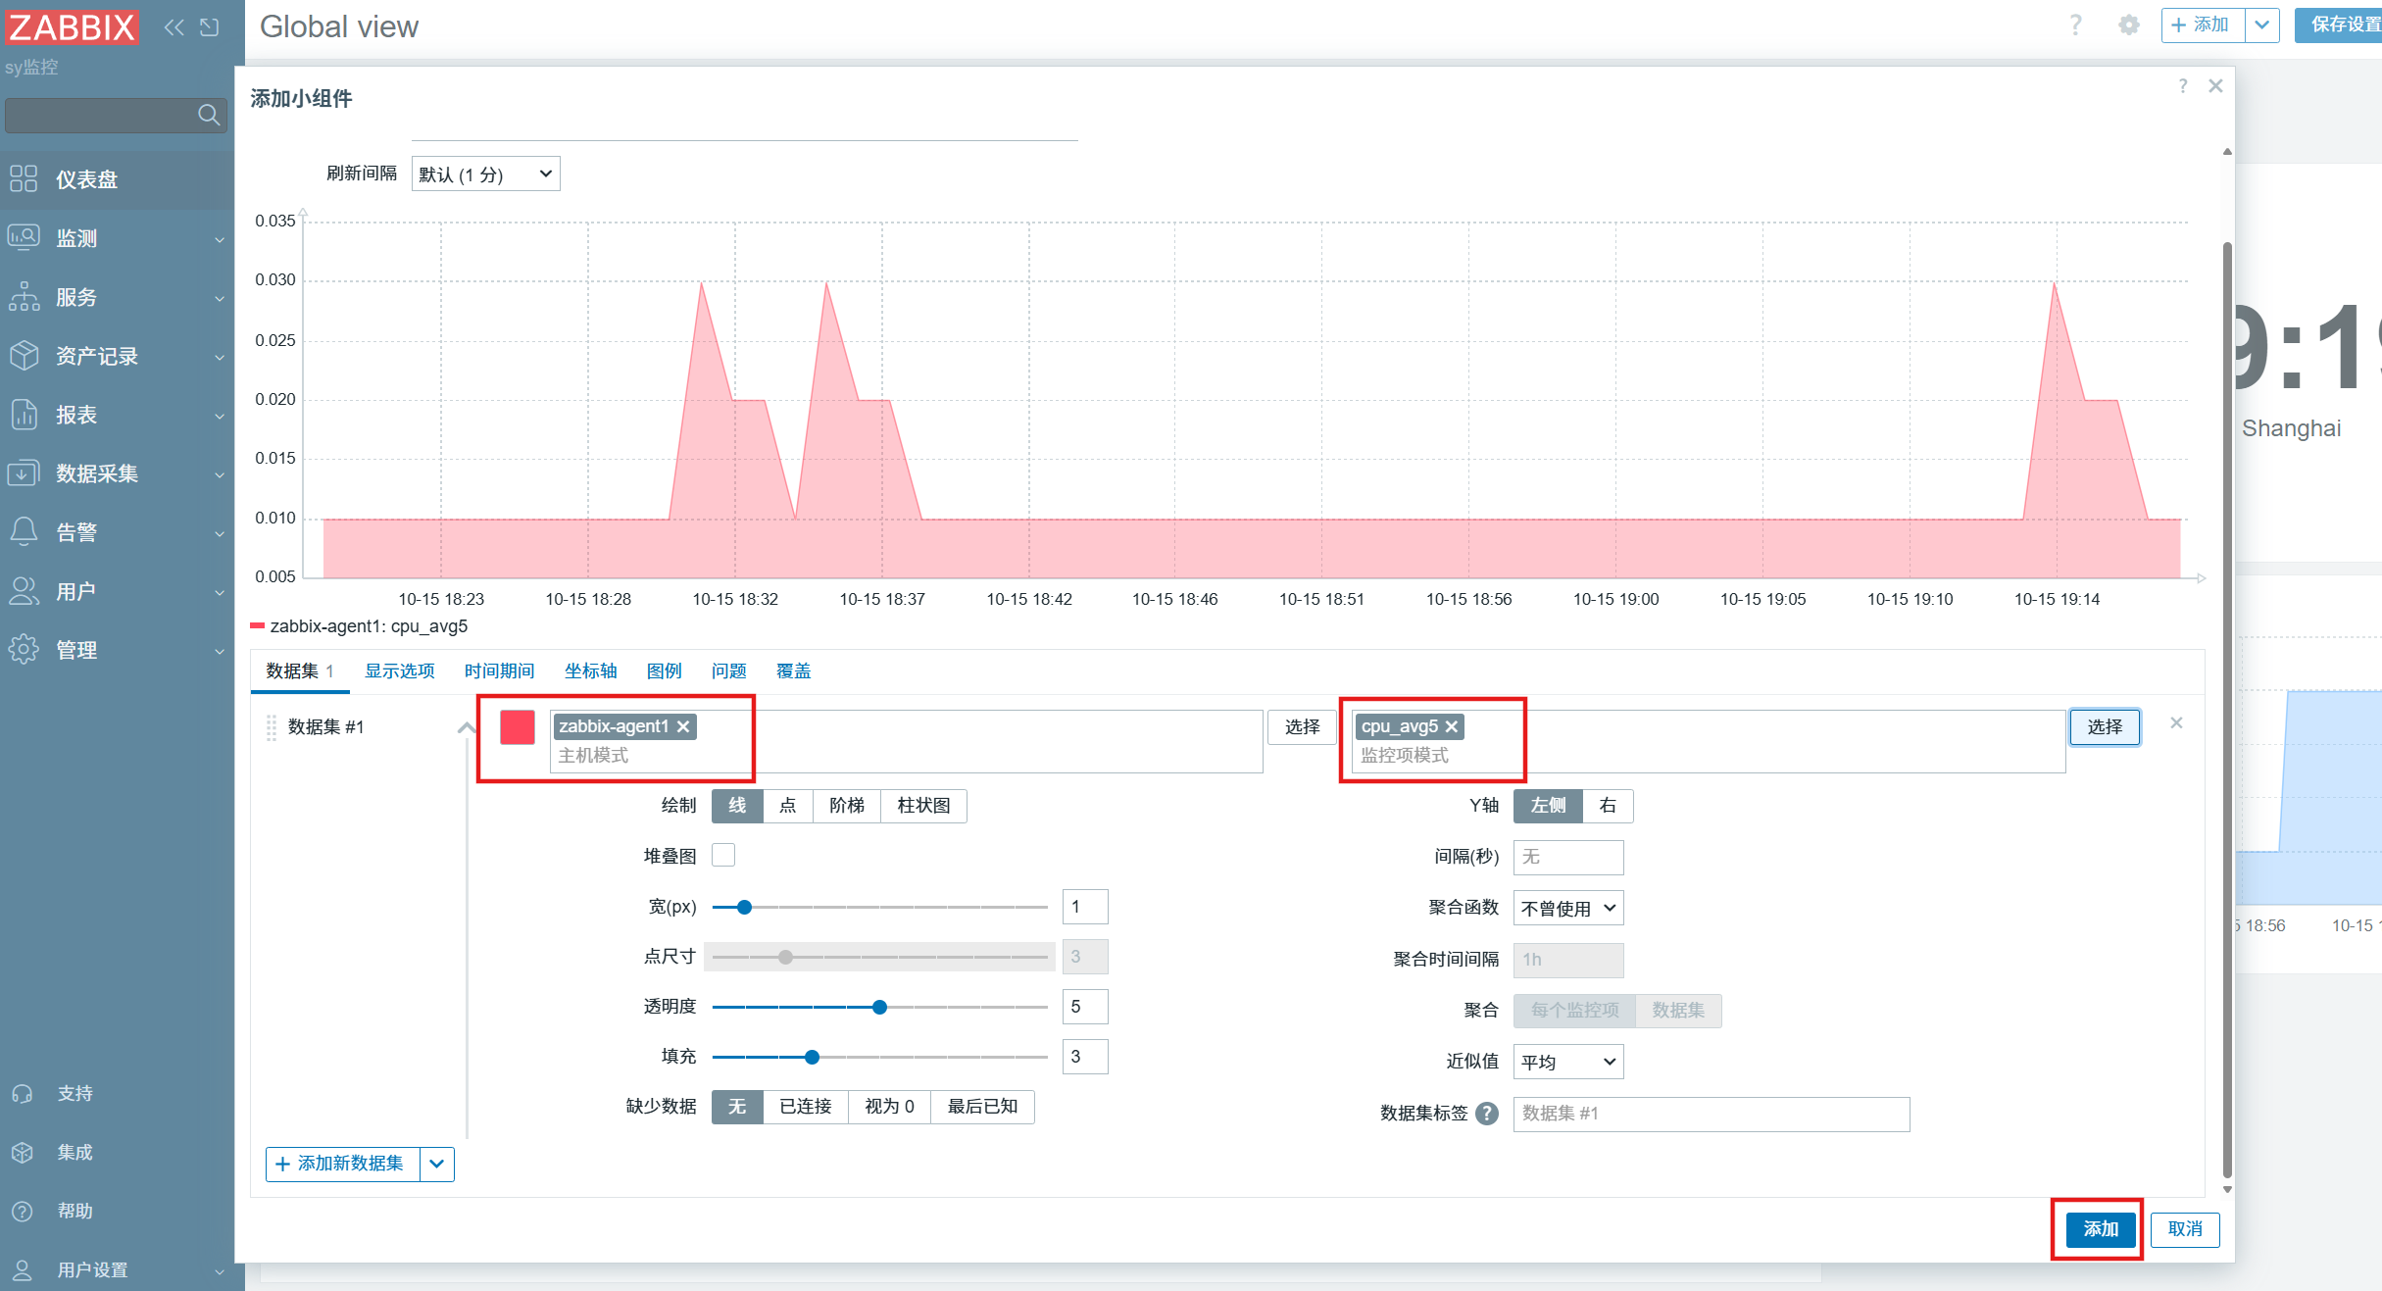Click the 数据集标签 input field

[x=1711, y=1114]
